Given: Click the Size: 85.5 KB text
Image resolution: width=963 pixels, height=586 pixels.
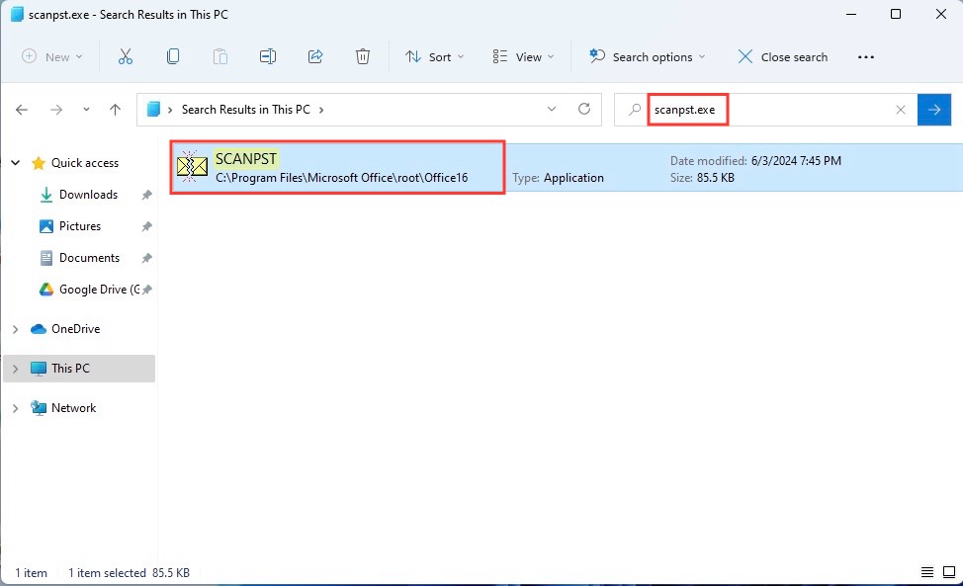Looking at the screenshot, I should [x=702, y=178].
